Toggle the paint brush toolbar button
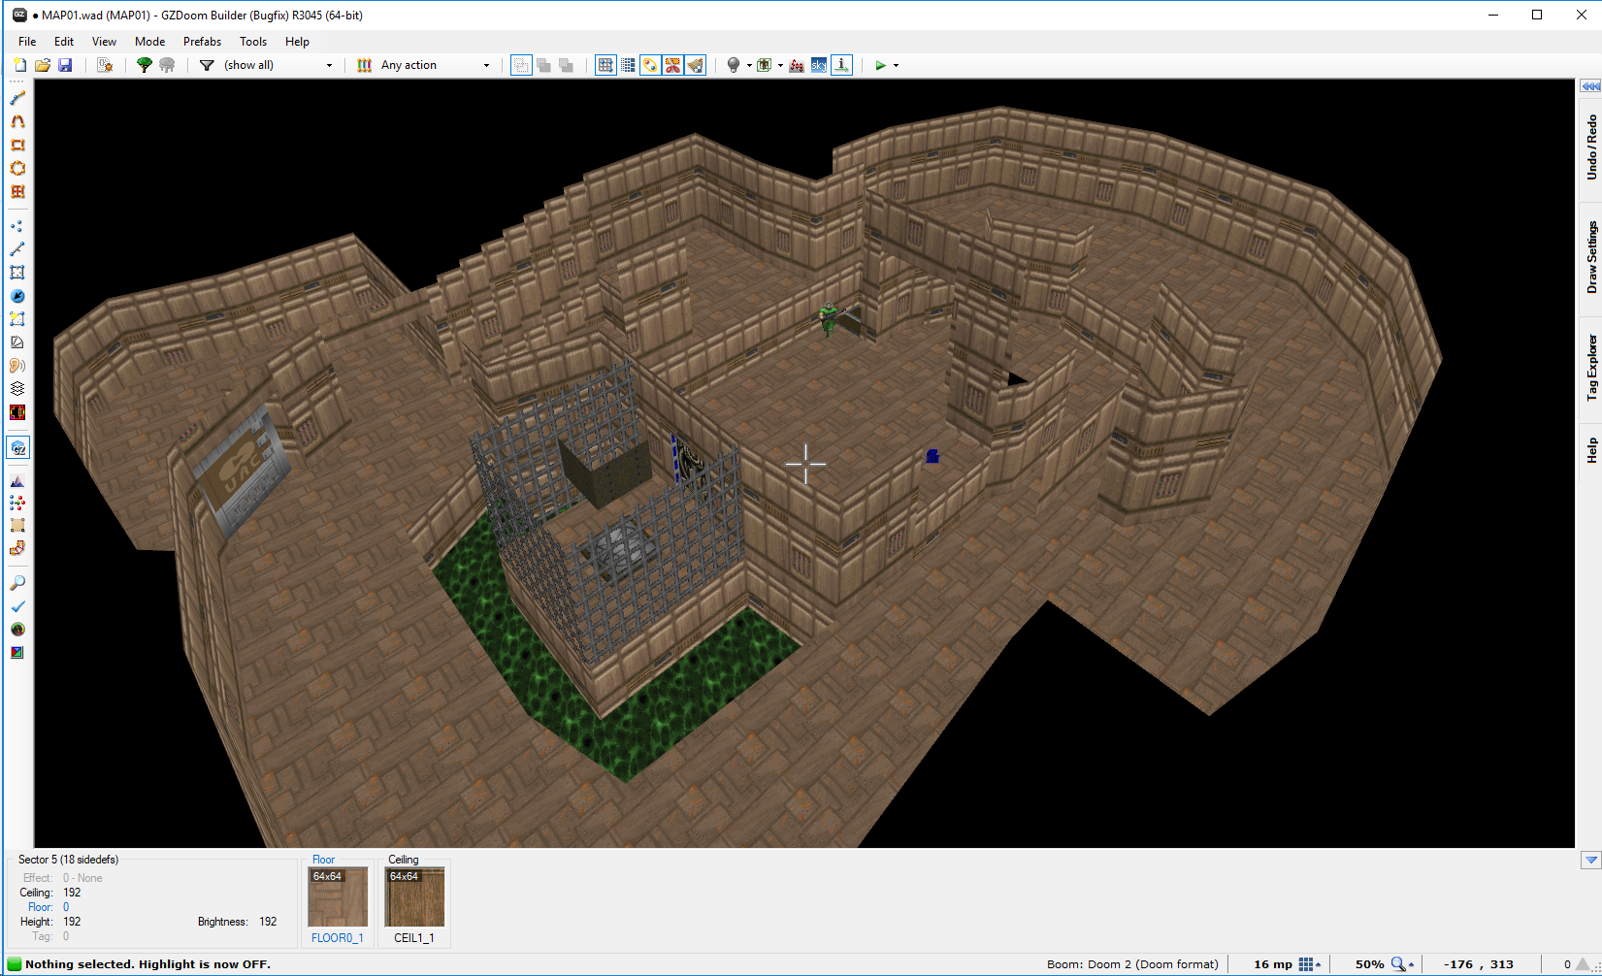 (696, 65)
